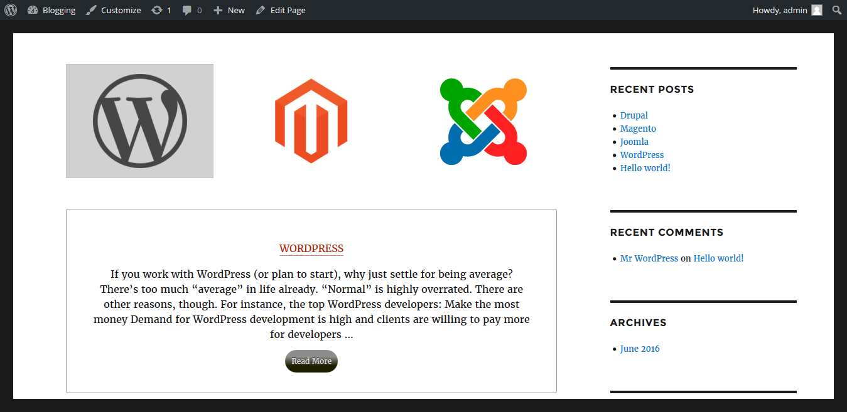
Task: Open Hello world! in Recent Posts
Action: 645,168
